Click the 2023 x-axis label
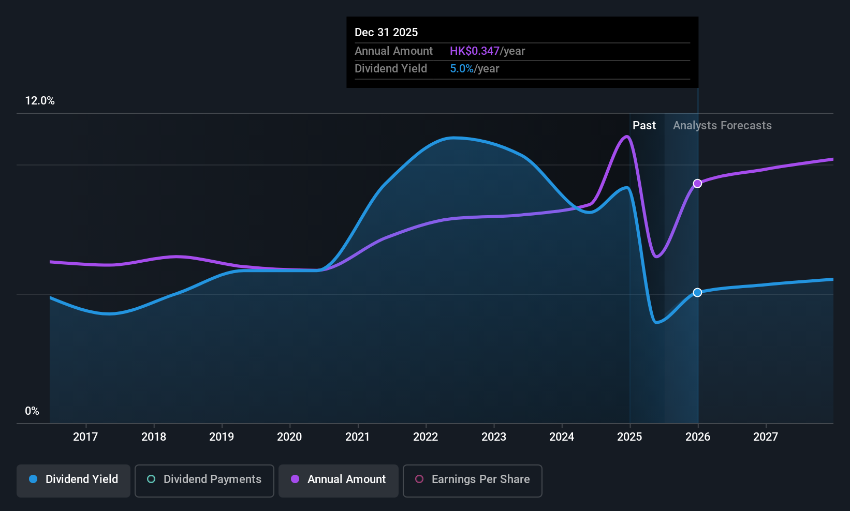Image resolution: width=850 pixels, height=511 pixels. point(494,437)
